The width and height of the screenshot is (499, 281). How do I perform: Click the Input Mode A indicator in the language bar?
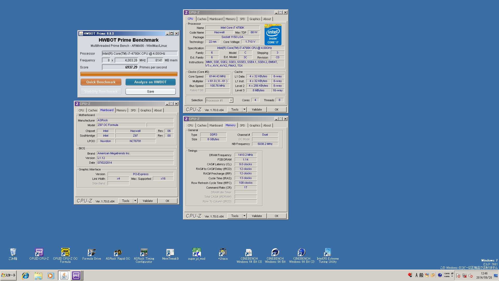tap(417, 275)
